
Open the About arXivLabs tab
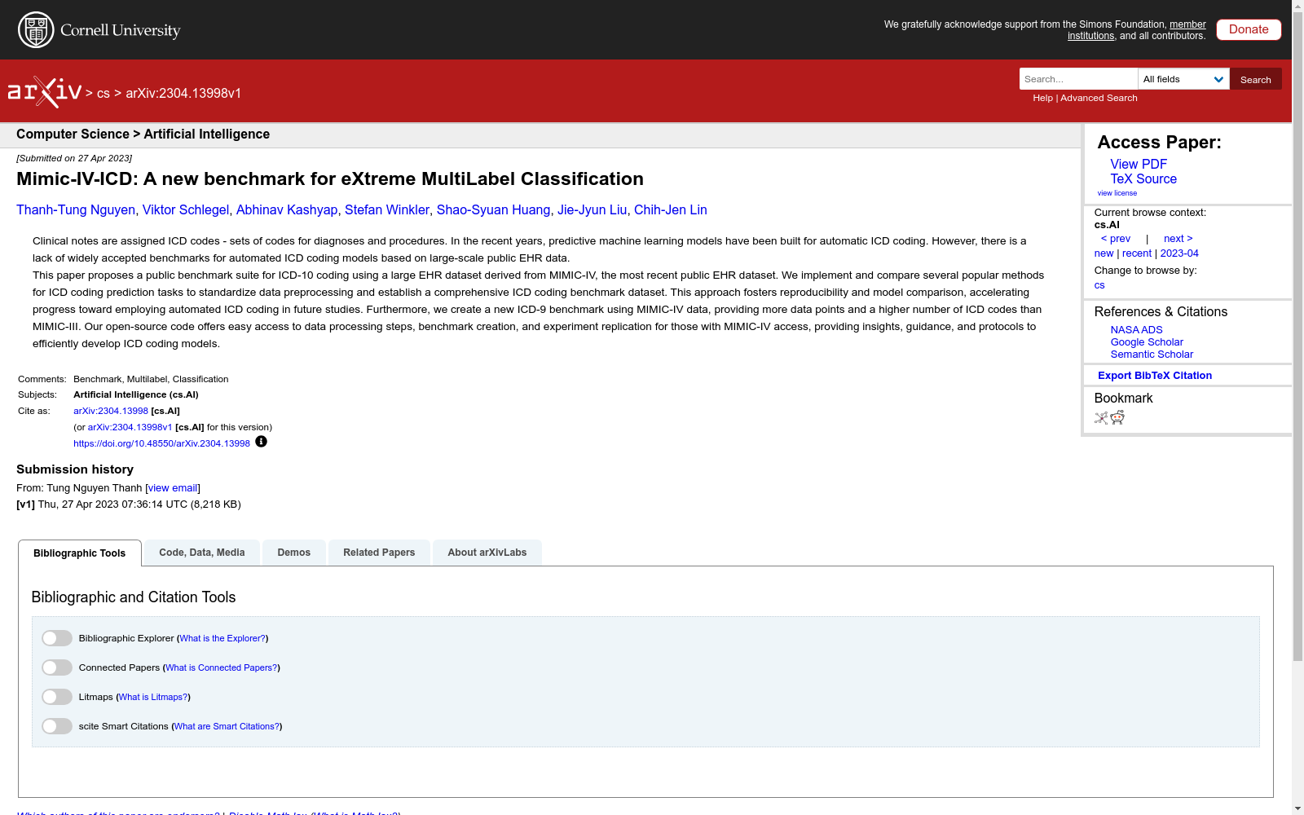pos(487,553)
